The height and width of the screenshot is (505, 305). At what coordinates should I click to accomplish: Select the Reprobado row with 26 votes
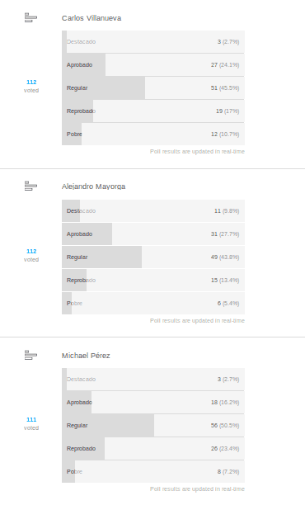pyautogui.click(x=153, y=449)
